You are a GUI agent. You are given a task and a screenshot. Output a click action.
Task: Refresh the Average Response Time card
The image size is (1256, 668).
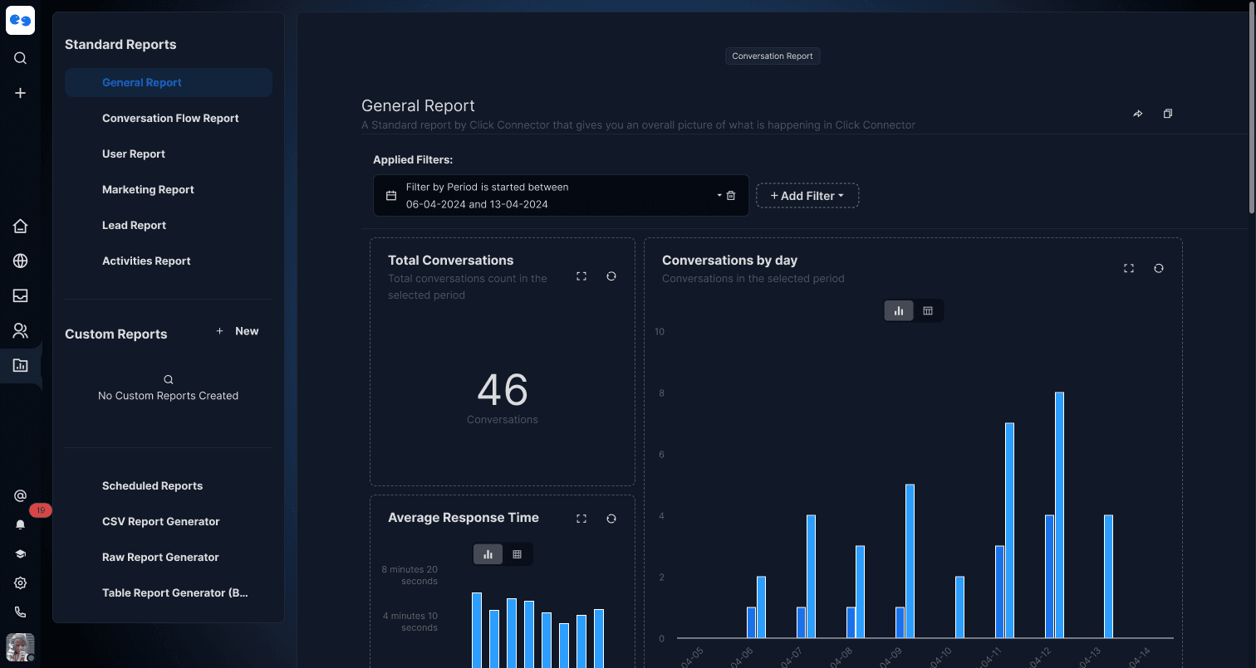coord(611,519)
